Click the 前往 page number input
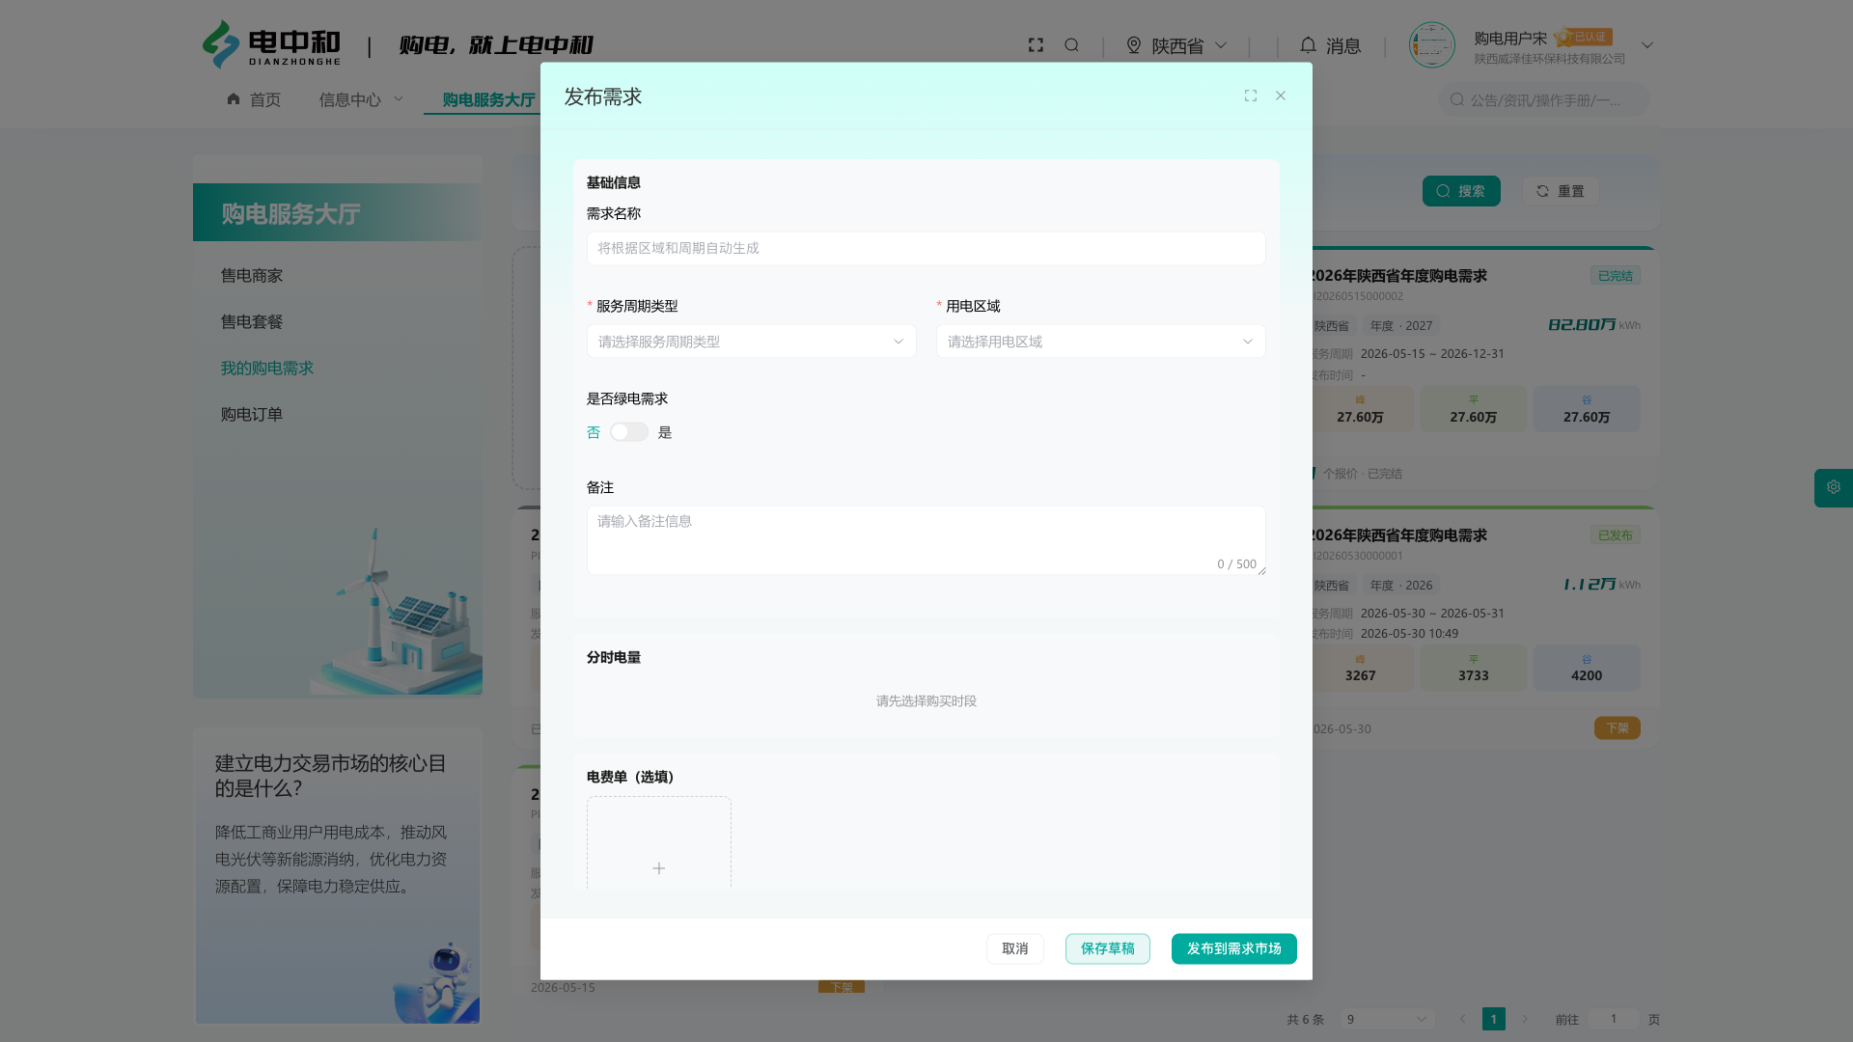The height and width of the screenshot is (1042, 1853). pyautogui.click(x=1614, y=1019)
